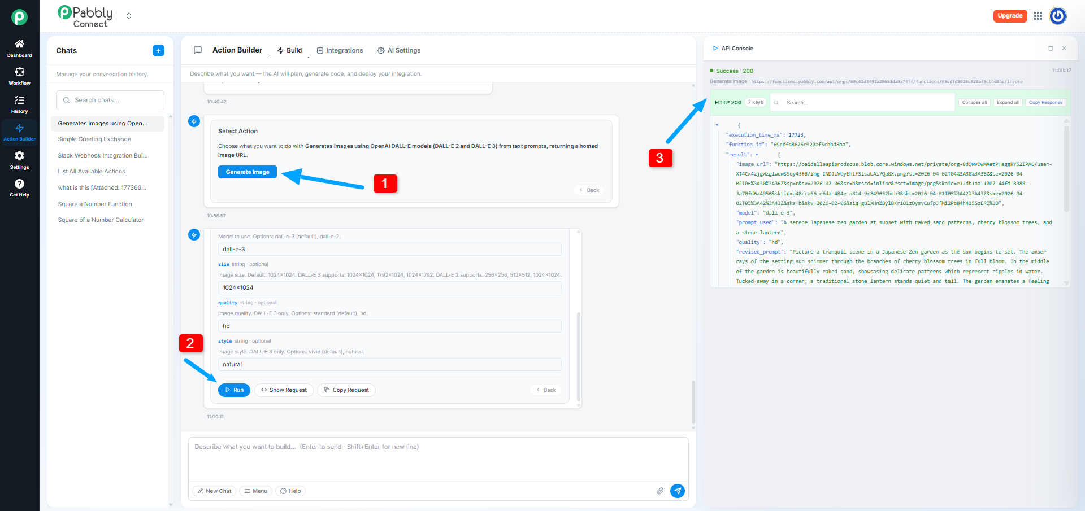This screenshot has height=511, width=1085.
Task: Open the apps grid icon
Action: (1038, 16)
